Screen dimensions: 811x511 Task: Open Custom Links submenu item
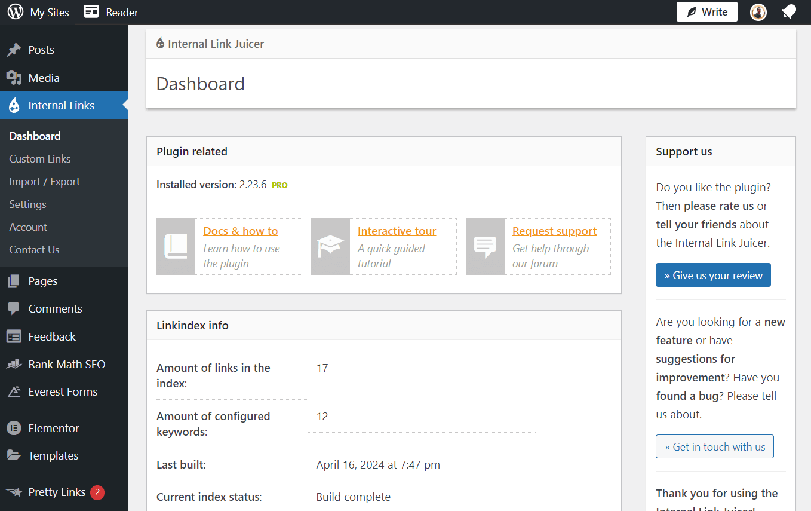pyautogui.click(x=40, y=159)
